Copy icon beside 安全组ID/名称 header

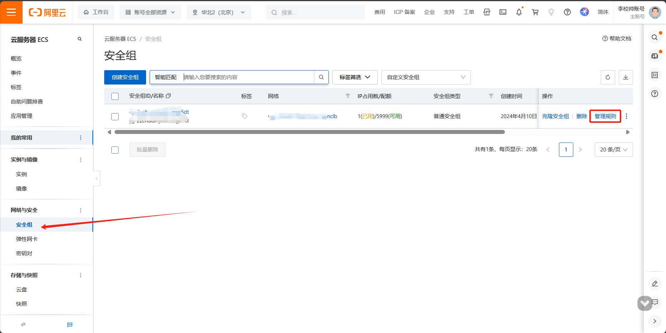click(168, 96)
